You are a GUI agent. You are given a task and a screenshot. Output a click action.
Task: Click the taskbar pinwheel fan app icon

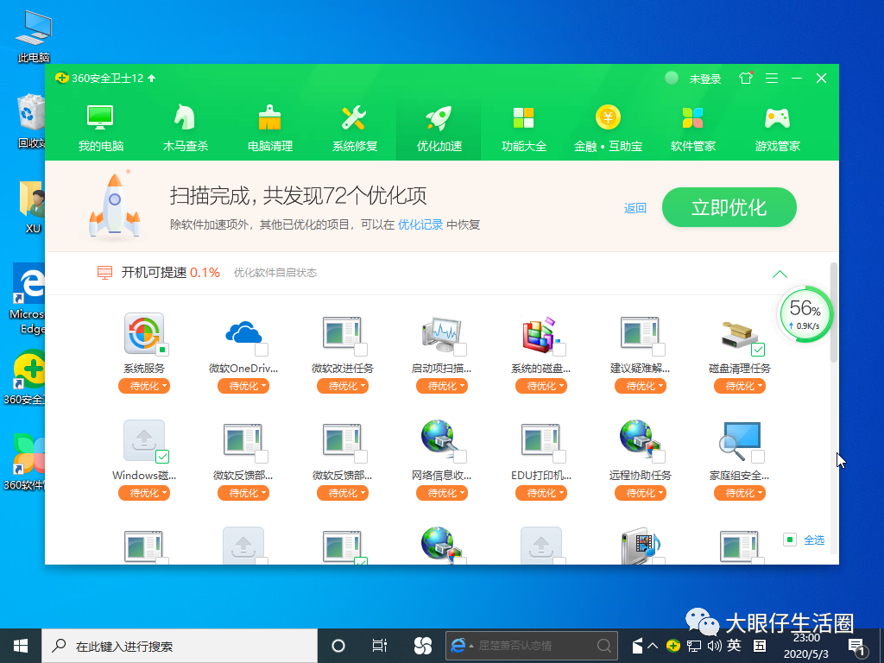pyautogui.click(x=422, y=646)
